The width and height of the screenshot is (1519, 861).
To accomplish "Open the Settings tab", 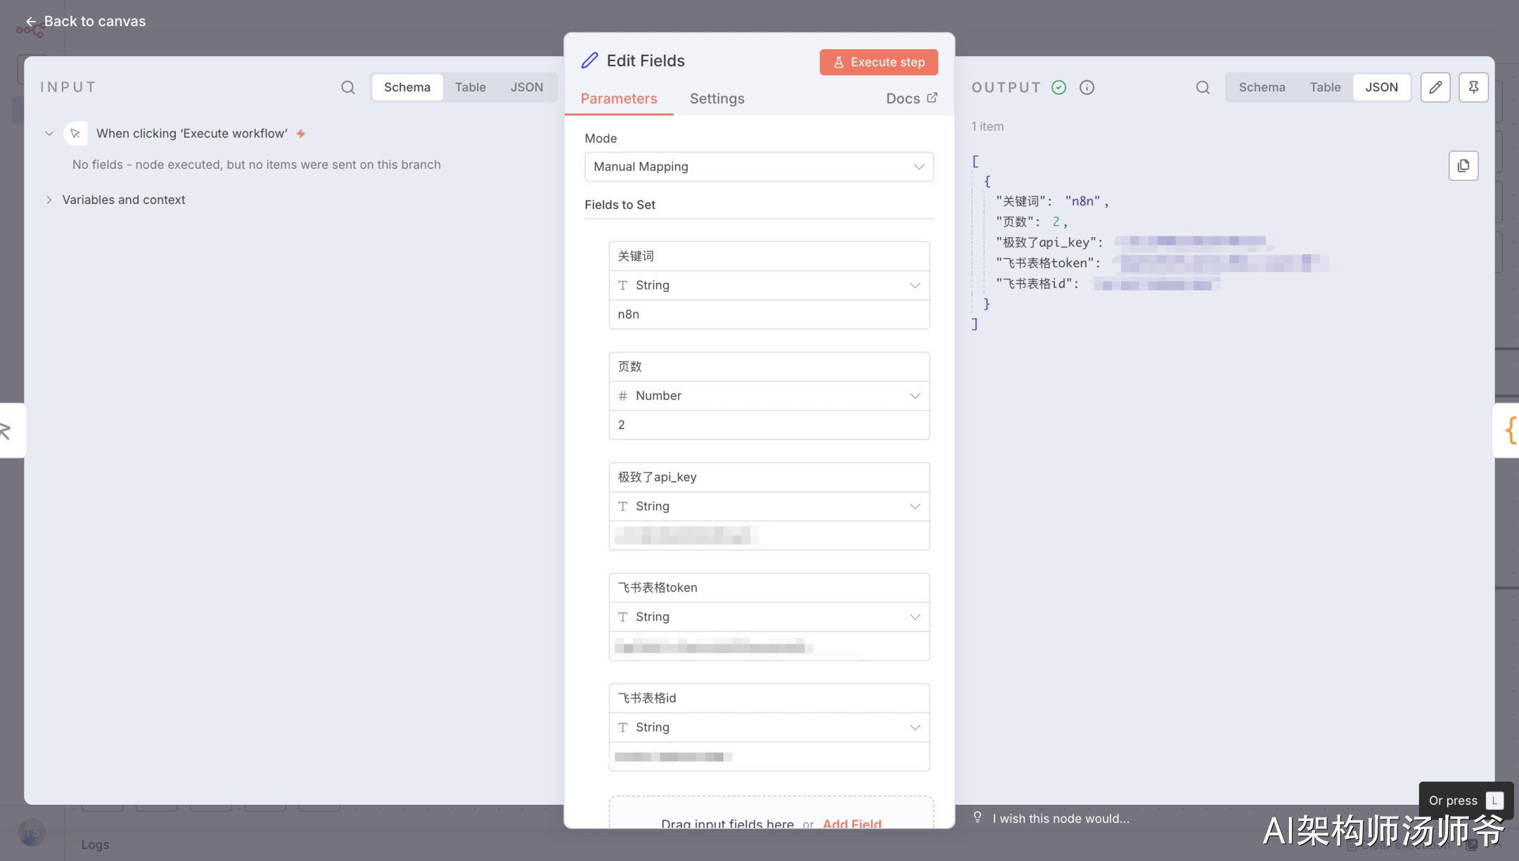I will point(717,98).
